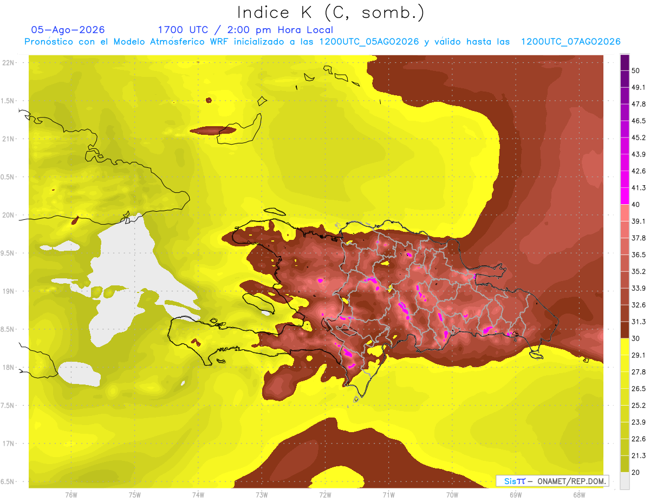The width and height of the screenshot is (650, 502).
Task: Click the '18N' latitude label
Action: click(9, 368)
